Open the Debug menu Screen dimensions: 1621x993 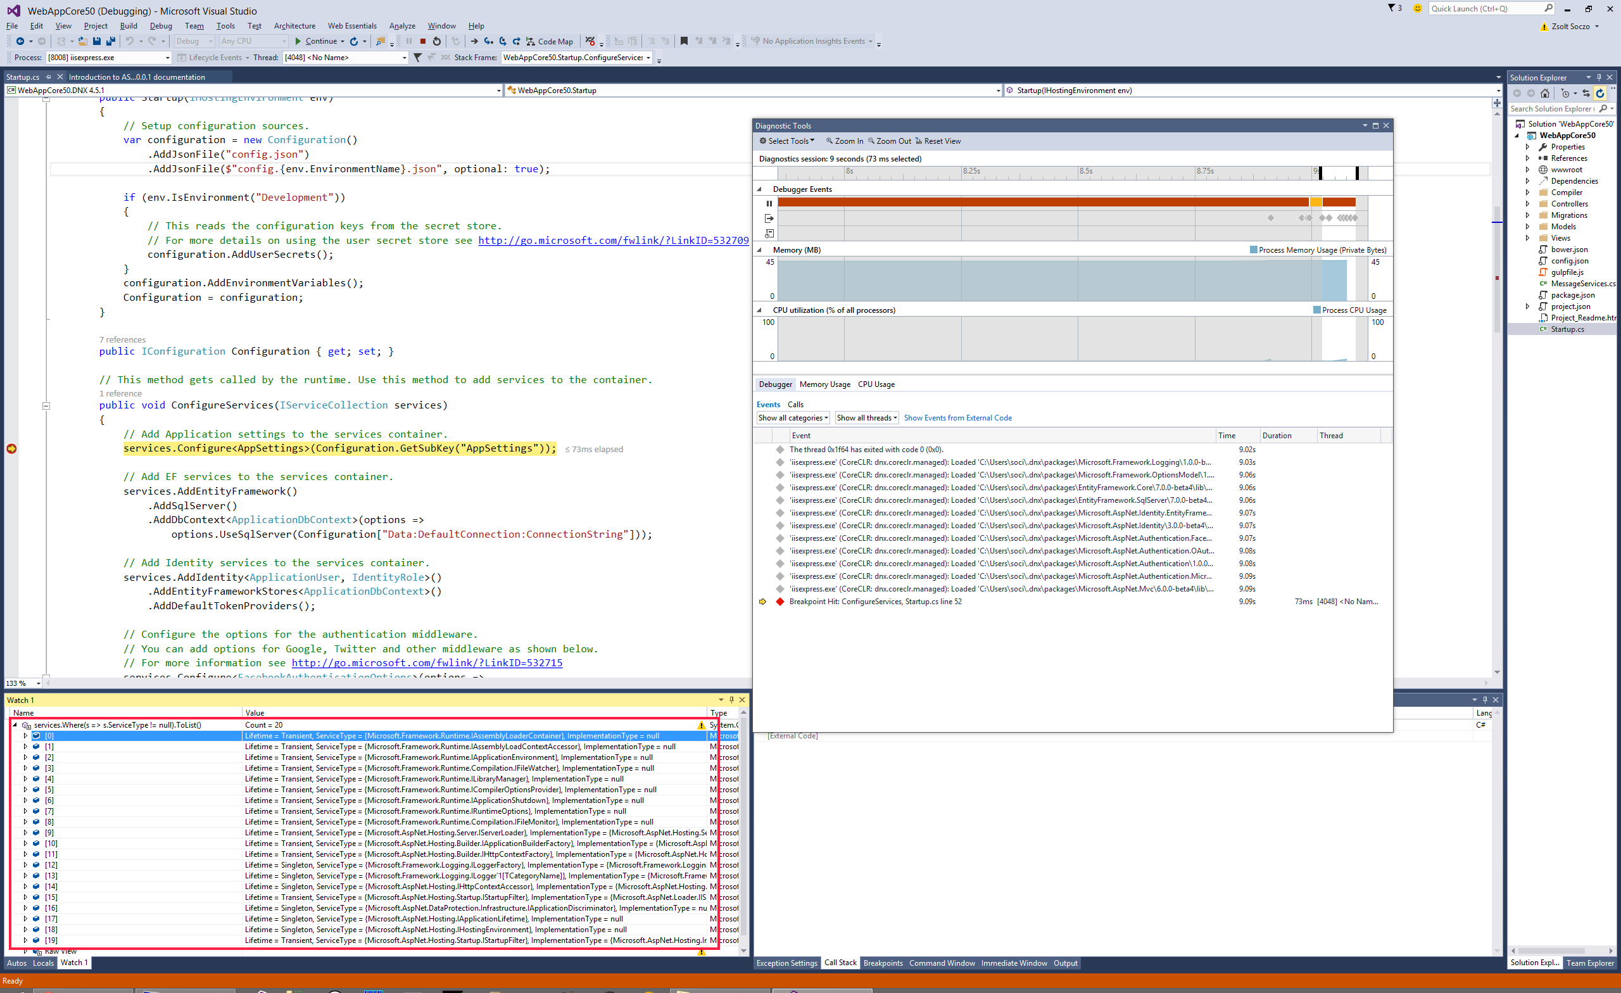click(x=161, y=26)
